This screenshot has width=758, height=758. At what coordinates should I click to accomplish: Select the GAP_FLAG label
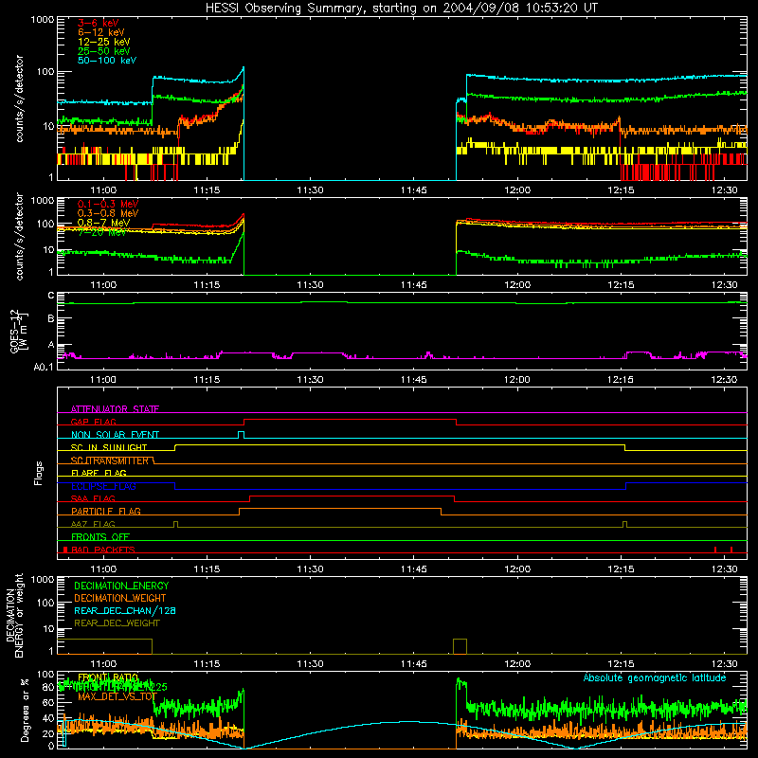coord(93,422)
